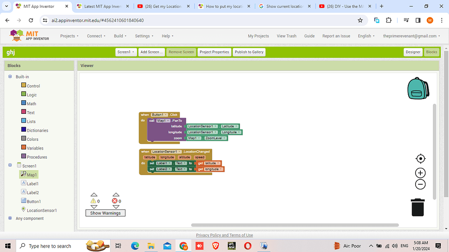Open the Screen1 screen selector dropdown
449x252 pixels.
pyautogui.click(x=126, y=51)
